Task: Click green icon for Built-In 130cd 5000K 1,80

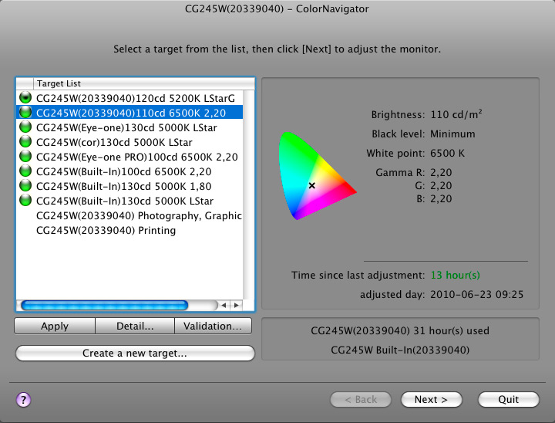Action: [x=25, y=186]
